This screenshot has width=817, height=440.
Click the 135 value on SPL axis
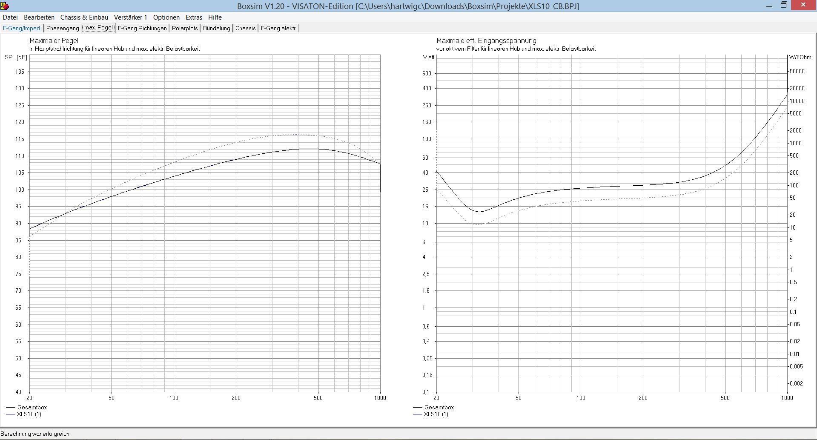[x=20, y=72]
